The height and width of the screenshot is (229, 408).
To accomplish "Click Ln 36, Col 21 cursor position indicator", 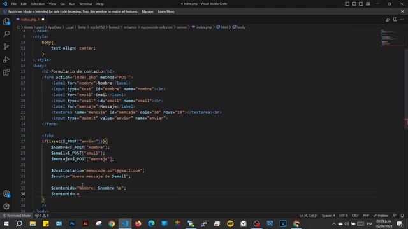I will point(309,216).
